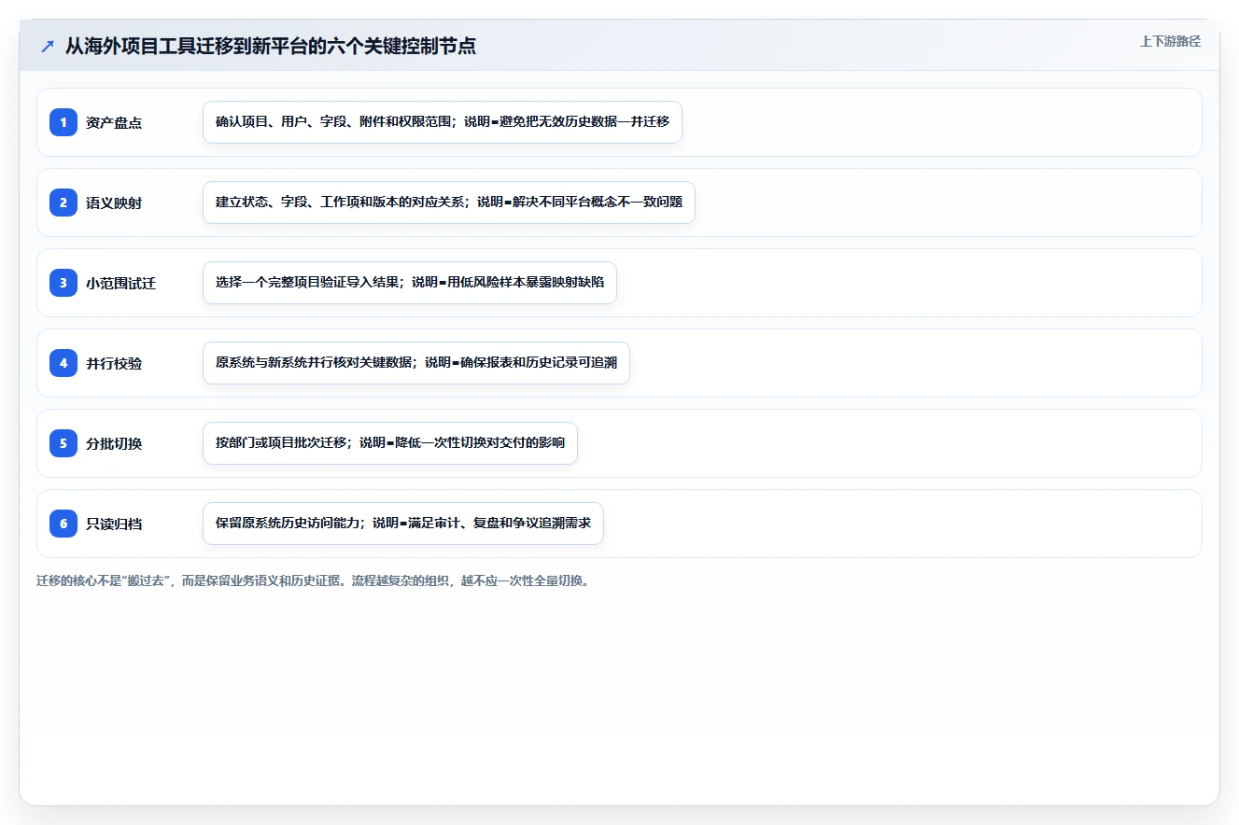Click the 语义映射 step label
The height and width of the screenshot is (825, 1239).
(x=114, y=203)
